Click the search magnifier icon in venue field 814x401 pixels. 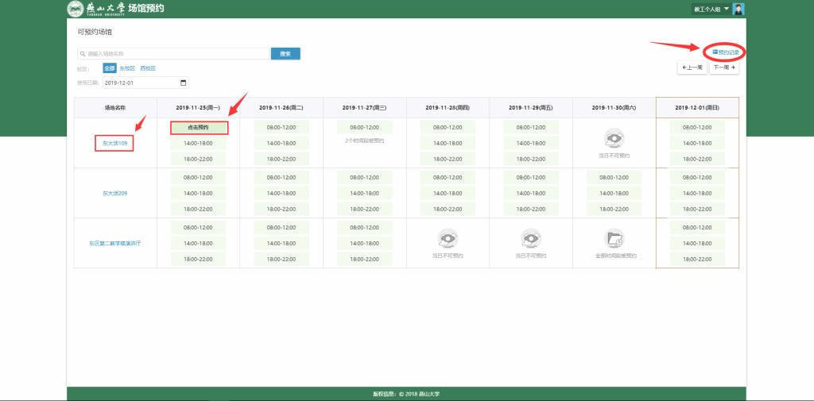coord(83,54)
